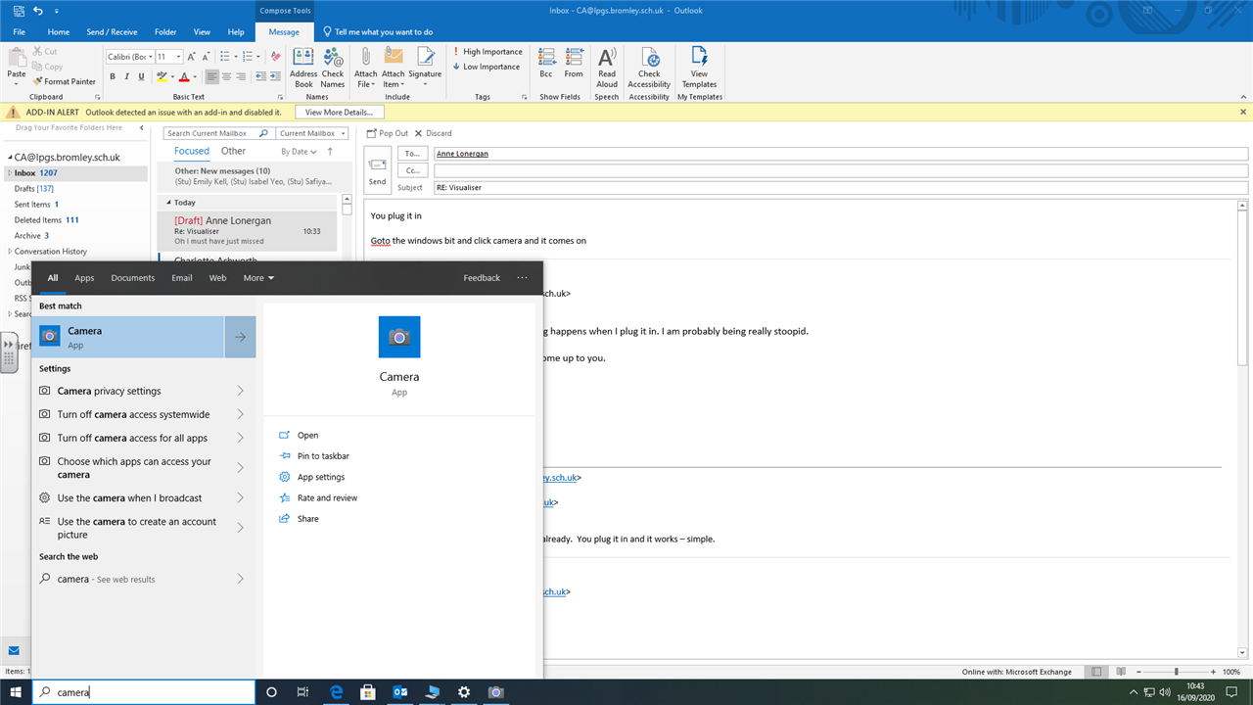
Task: Click the Windows Start button
Action: [x=16, y=692]
